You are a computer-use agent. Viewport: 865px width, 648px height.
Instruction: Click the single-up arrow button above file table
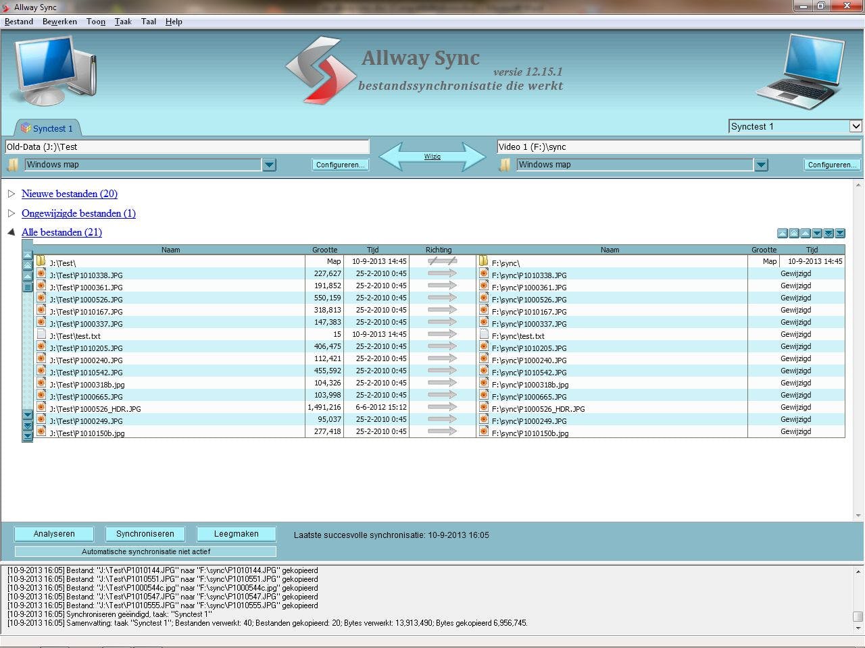pyautogui.click(x=806, y=234)
